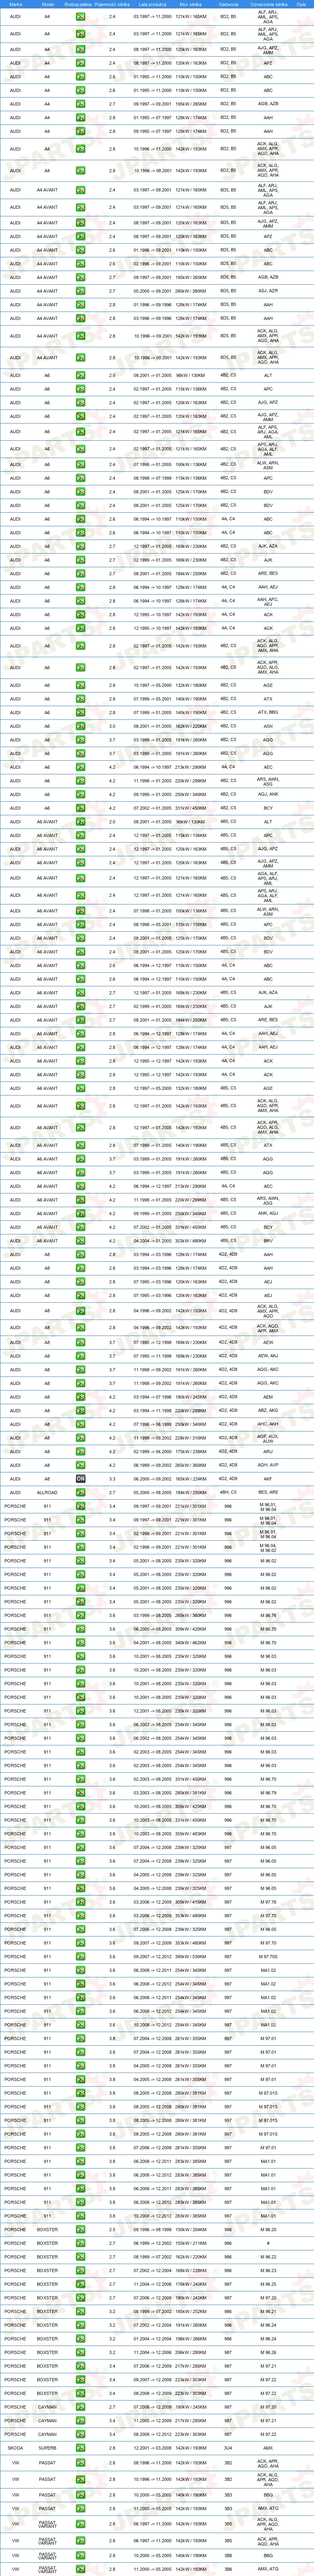Click fuel icon in AUDI A8 AHC, AKH row
This screenshot has width=314, height=2576.
coord(81,1424)
